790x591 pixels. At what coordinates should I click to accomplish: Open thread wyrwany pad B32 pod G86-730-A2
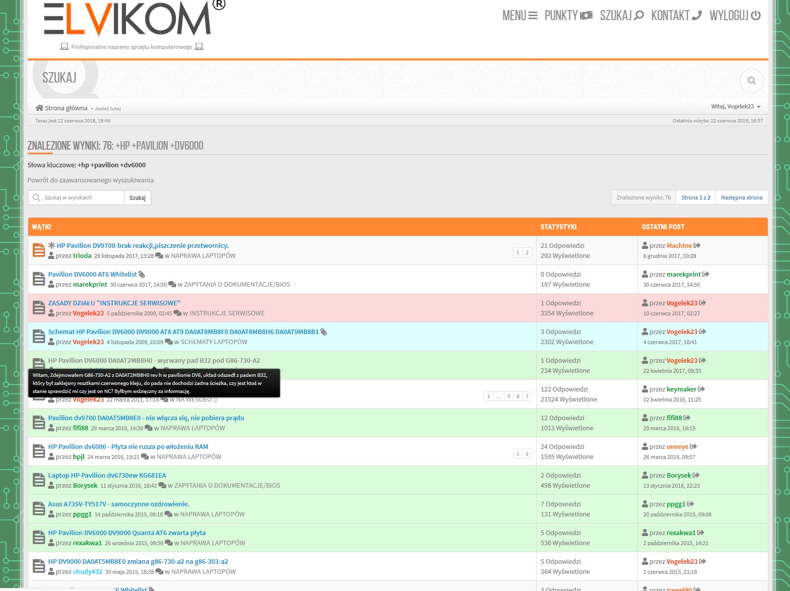tap(154, 360)
